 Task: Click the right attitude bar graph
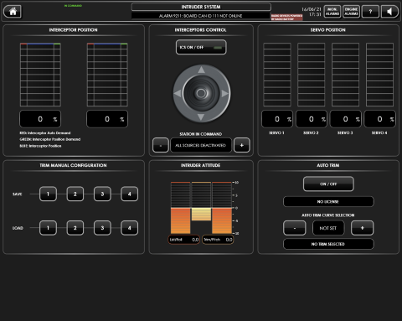pyautogui.click(x=222, y=208)
